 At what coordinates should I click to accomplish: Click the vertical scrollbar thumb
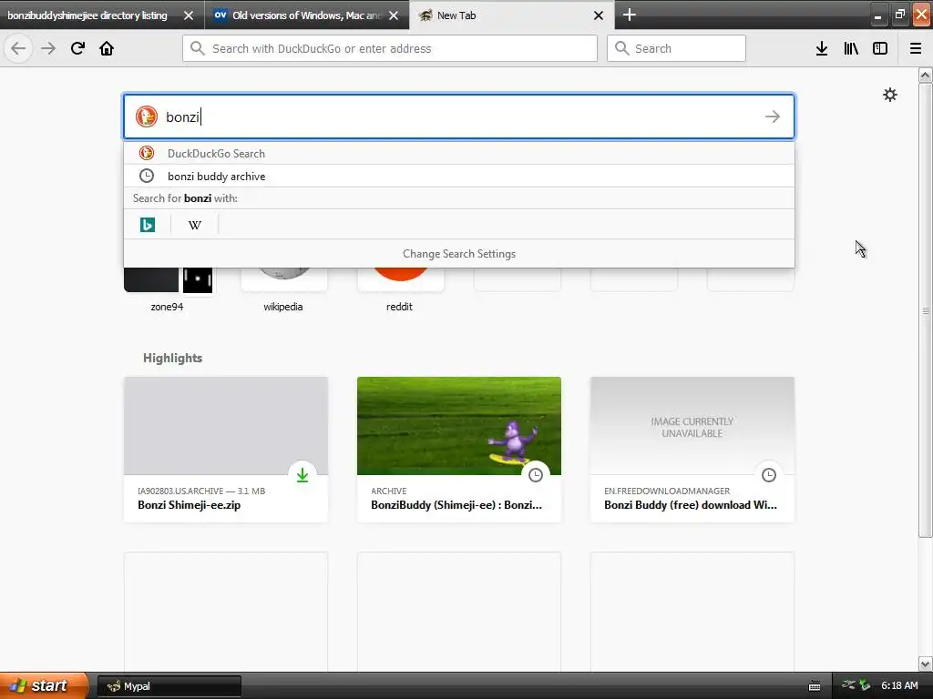926,310
